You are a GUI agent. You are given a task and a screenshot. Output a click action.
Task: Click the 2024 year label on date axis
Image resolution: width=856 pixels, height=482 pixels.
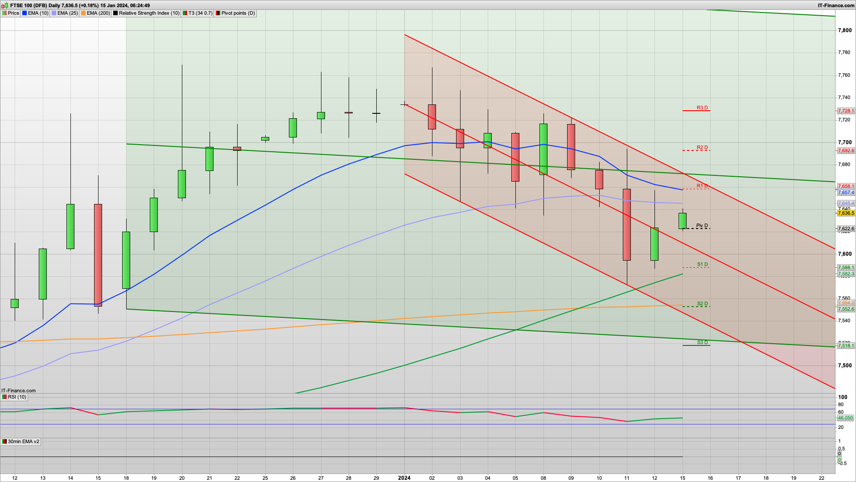(404, 478)
